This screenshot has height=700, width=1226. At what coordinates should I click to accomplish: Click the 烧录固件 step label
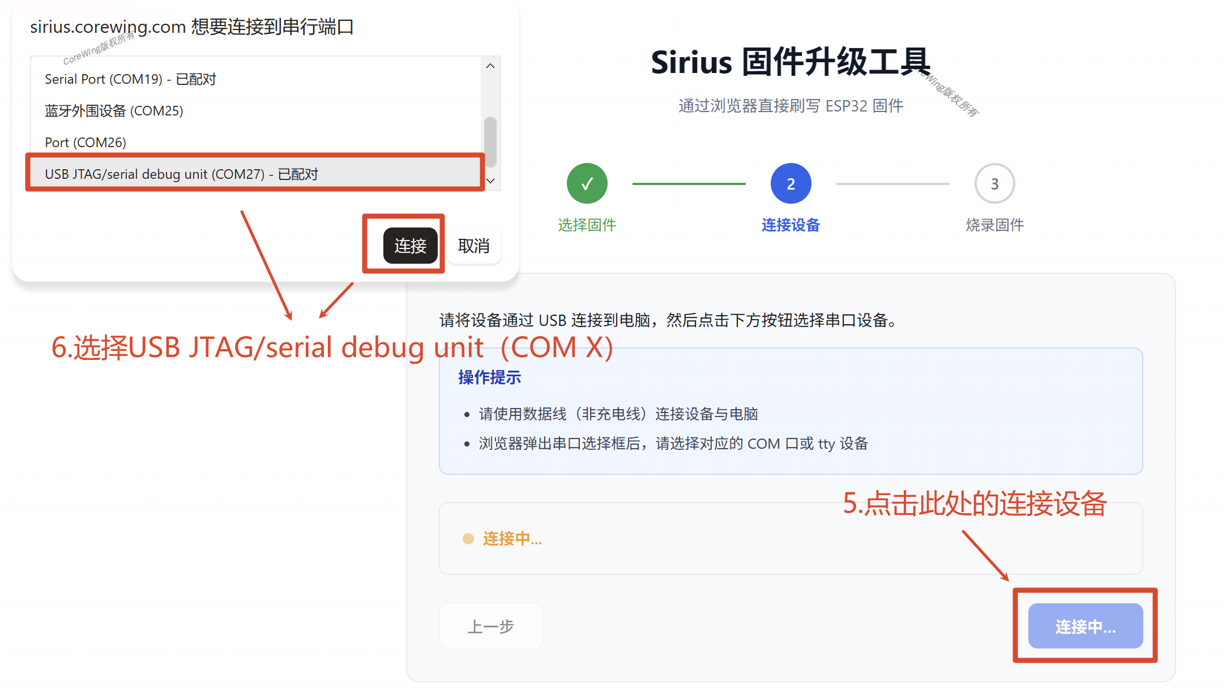(x=994, y=225)
